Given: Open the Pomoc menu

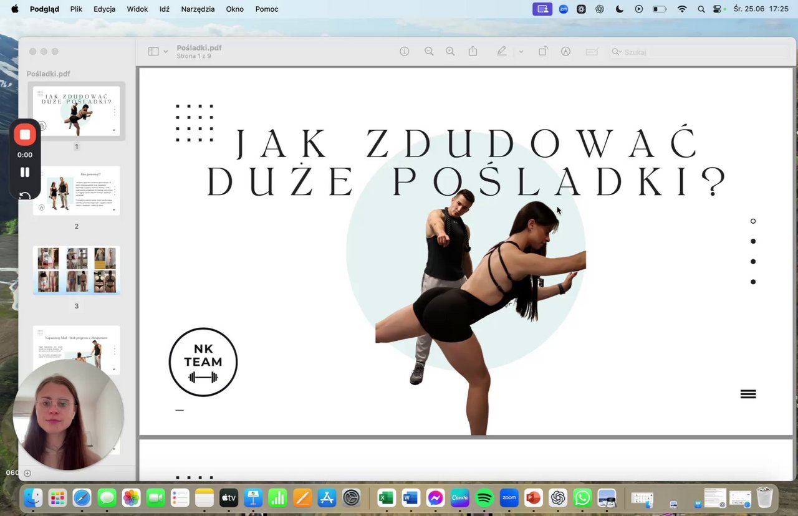Looking at the screenshot, I should pyautogui.click(x=267, y=9).
